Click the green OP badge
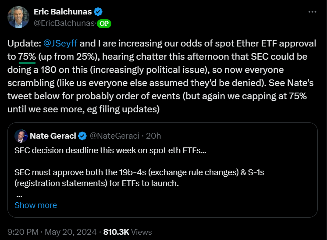327x240 pixels. (x=104, y=24)
